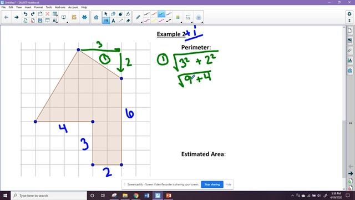The height and width of the screenshot is (200, 355).
Task: Open the Account menu
Action: coord(73,7)
